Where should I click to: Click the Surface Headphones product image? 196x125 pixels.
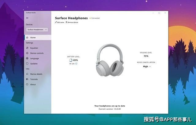(110, 60)
